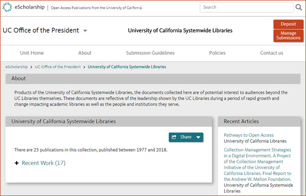
Task: Open the Policies navigation item
Action: point(217,53)
